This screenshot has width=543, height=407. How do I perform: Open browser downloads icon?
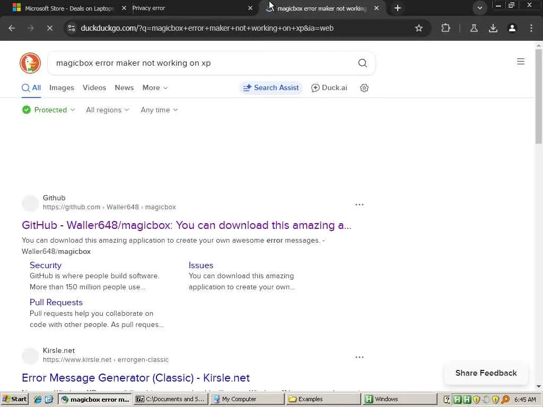pyautogui.click(x=493, y=28)
